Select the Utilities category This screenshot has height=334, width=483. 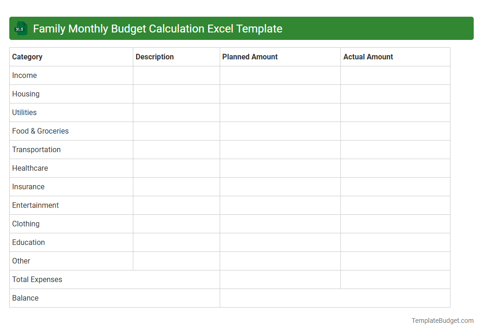[x=24, y=112]
